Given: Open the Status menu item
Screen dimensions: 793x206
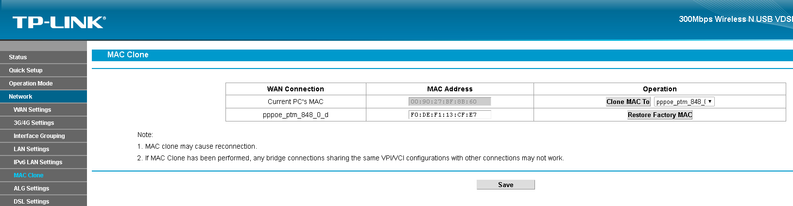Looking at the screenshot, I should click(x=18, y=57).
